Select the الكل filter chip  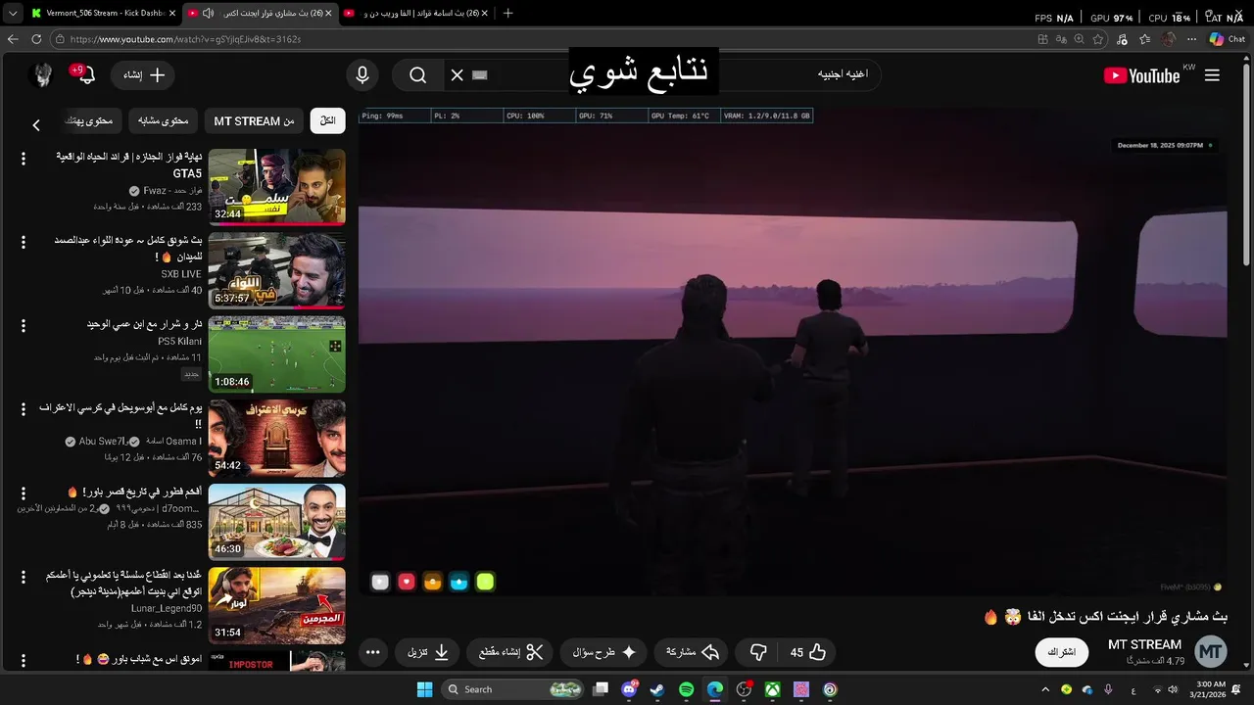click(327, 120)
